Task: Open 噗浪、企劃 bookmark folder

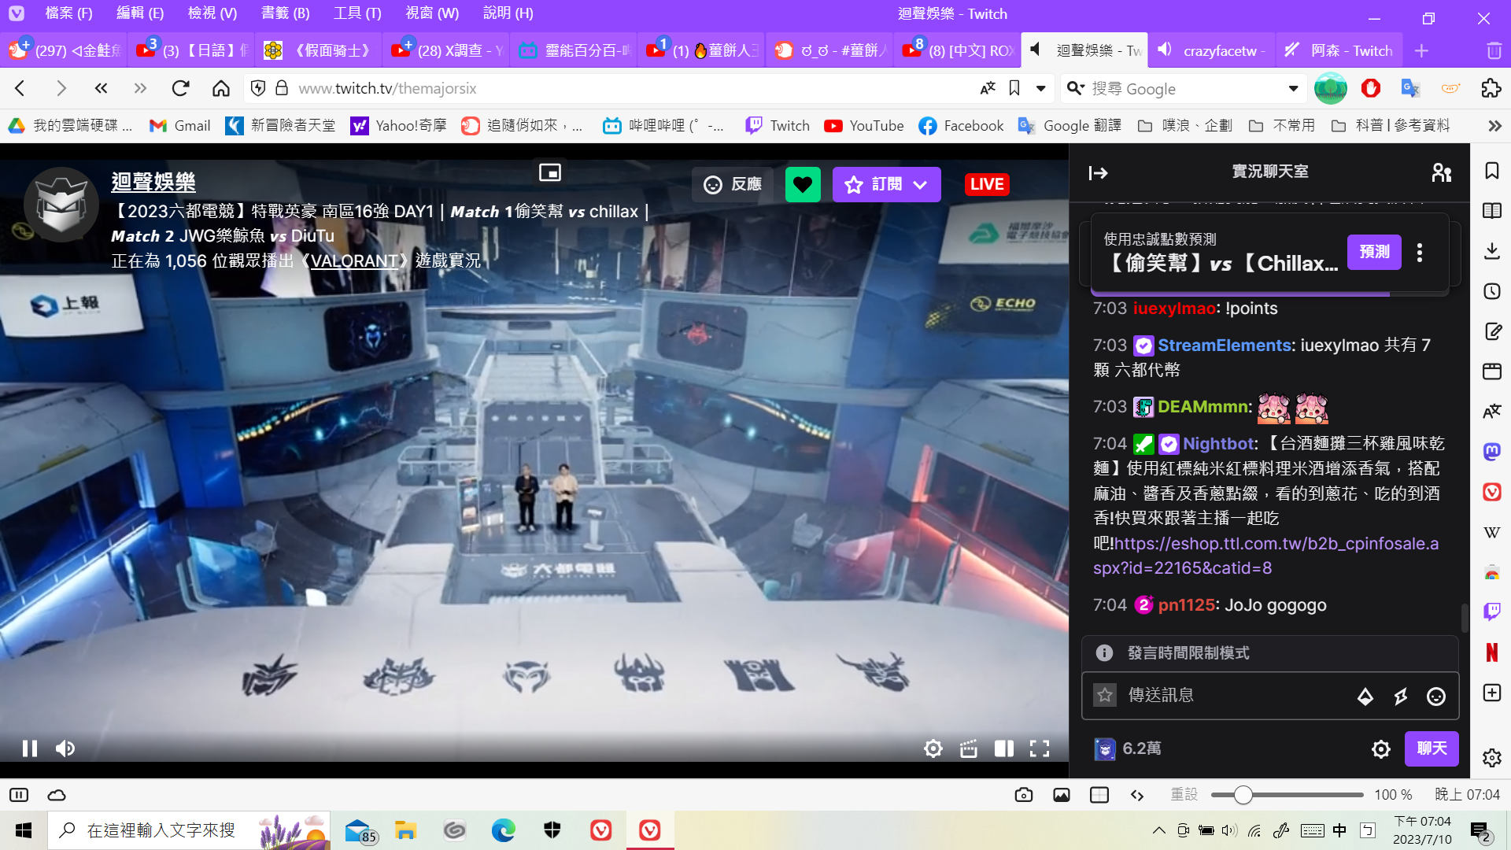Action: [x=1184, y=126]
